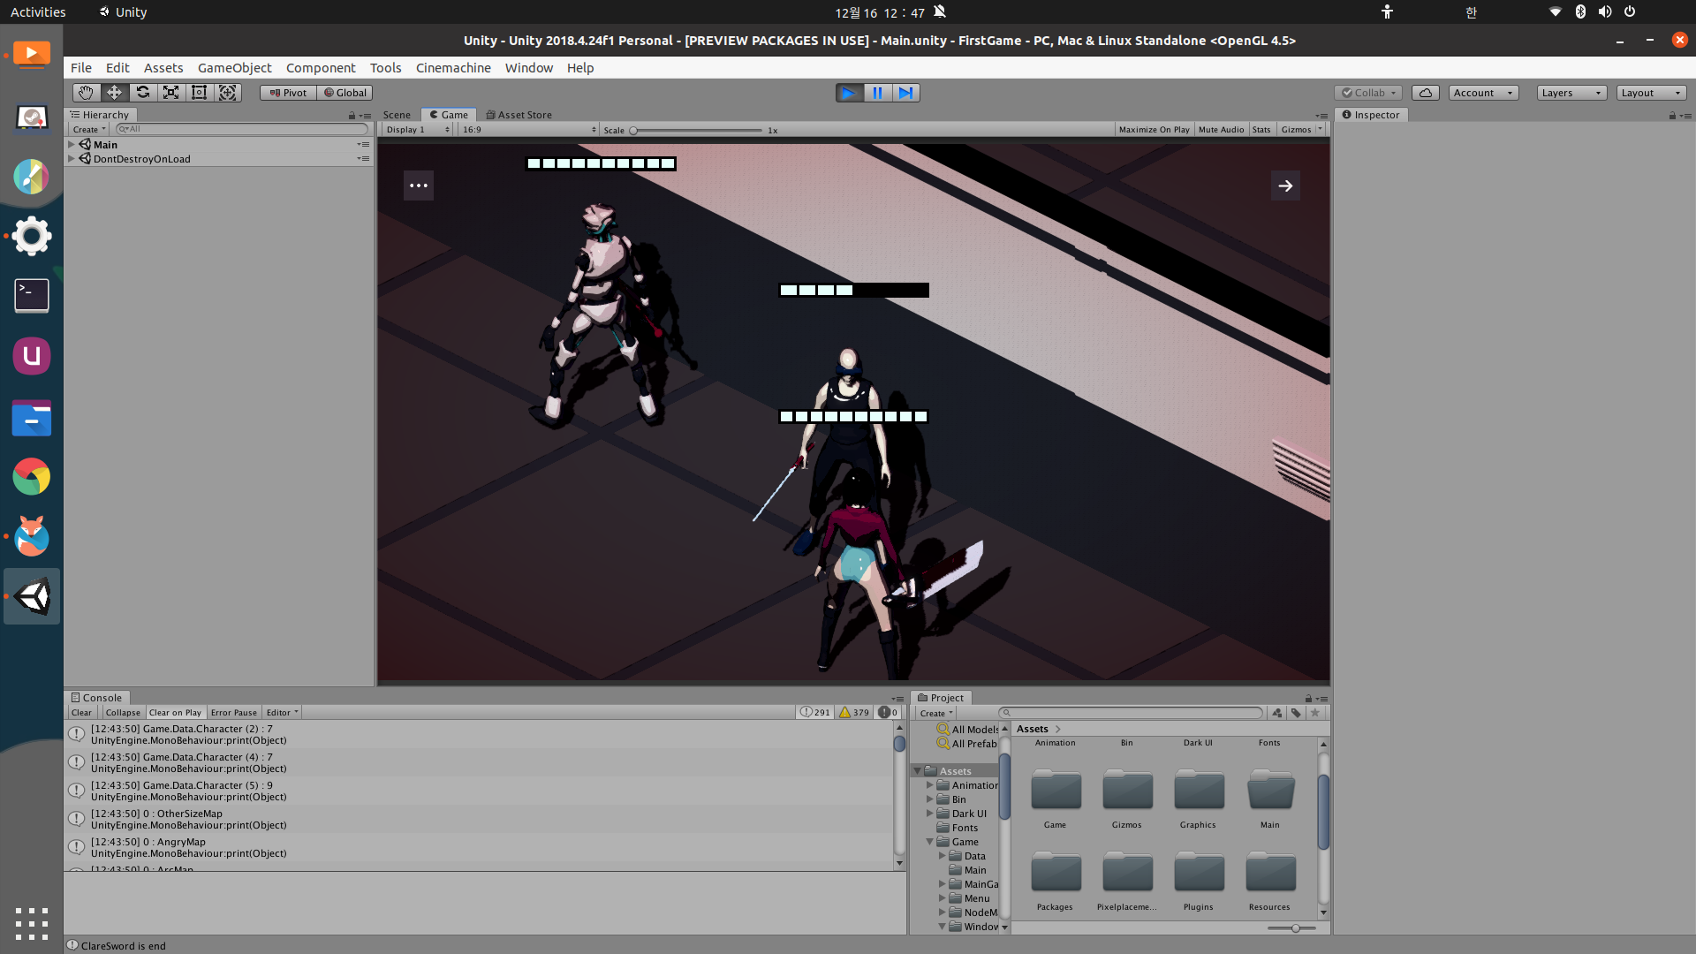
Task: Lock the Inspector panel
Action: (x=1672, y=116)
